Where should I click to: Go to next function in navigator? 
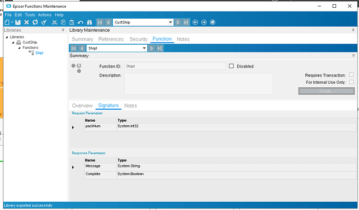(x=151, y=48)
